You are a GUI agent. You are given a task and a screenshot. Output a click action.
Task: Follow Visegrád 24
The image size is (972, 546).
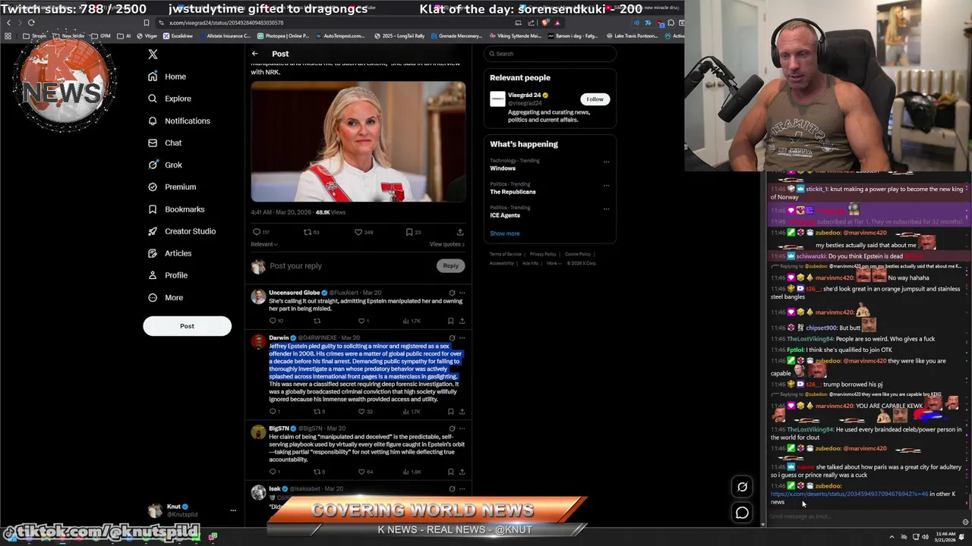point(595,99)
